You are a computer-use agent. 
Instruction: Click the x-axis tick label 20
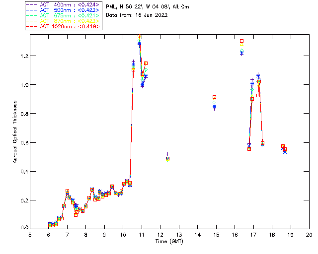pyautogui.click(x=309, y=235)
